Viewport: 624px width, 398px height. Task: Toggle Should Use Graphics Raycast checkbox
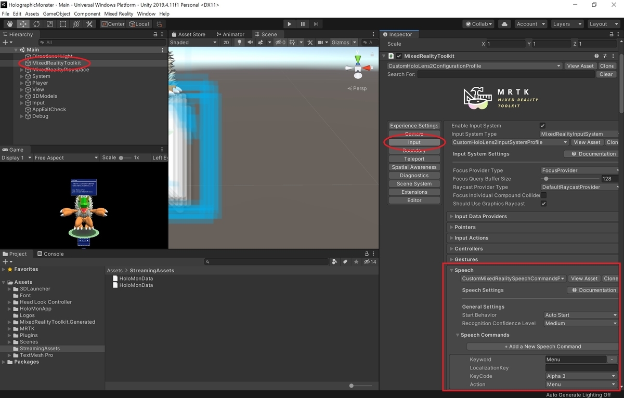point(543,204)
